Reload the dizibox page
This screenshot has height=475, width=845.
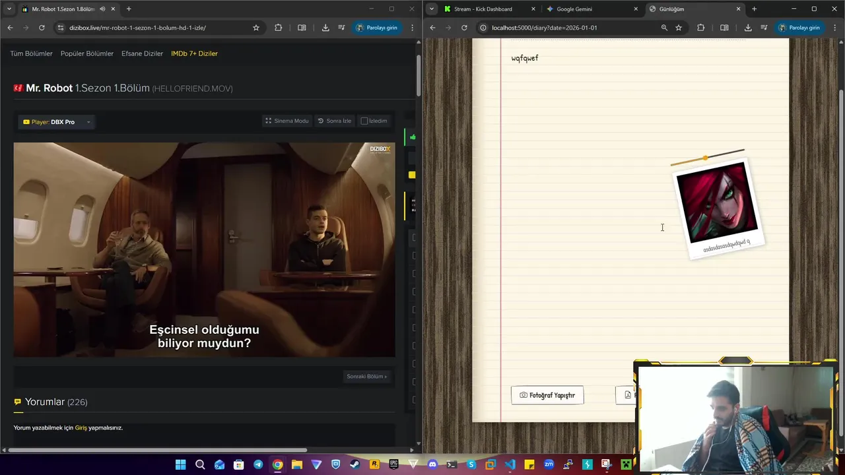point(42,28)
